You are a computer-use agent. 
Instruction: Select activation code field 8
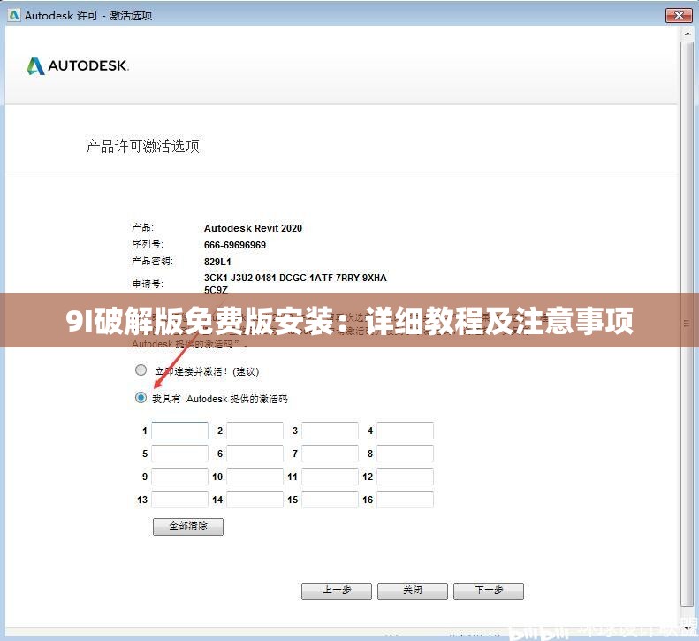[x=405, y=454]
